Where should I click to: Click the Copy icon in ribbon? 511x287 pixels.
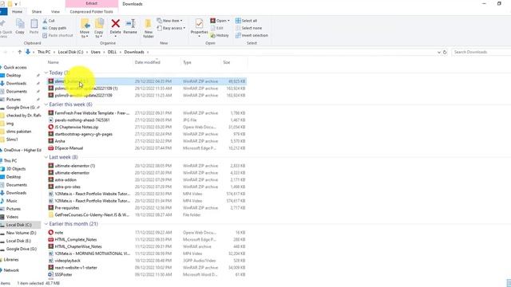[20, 26]
